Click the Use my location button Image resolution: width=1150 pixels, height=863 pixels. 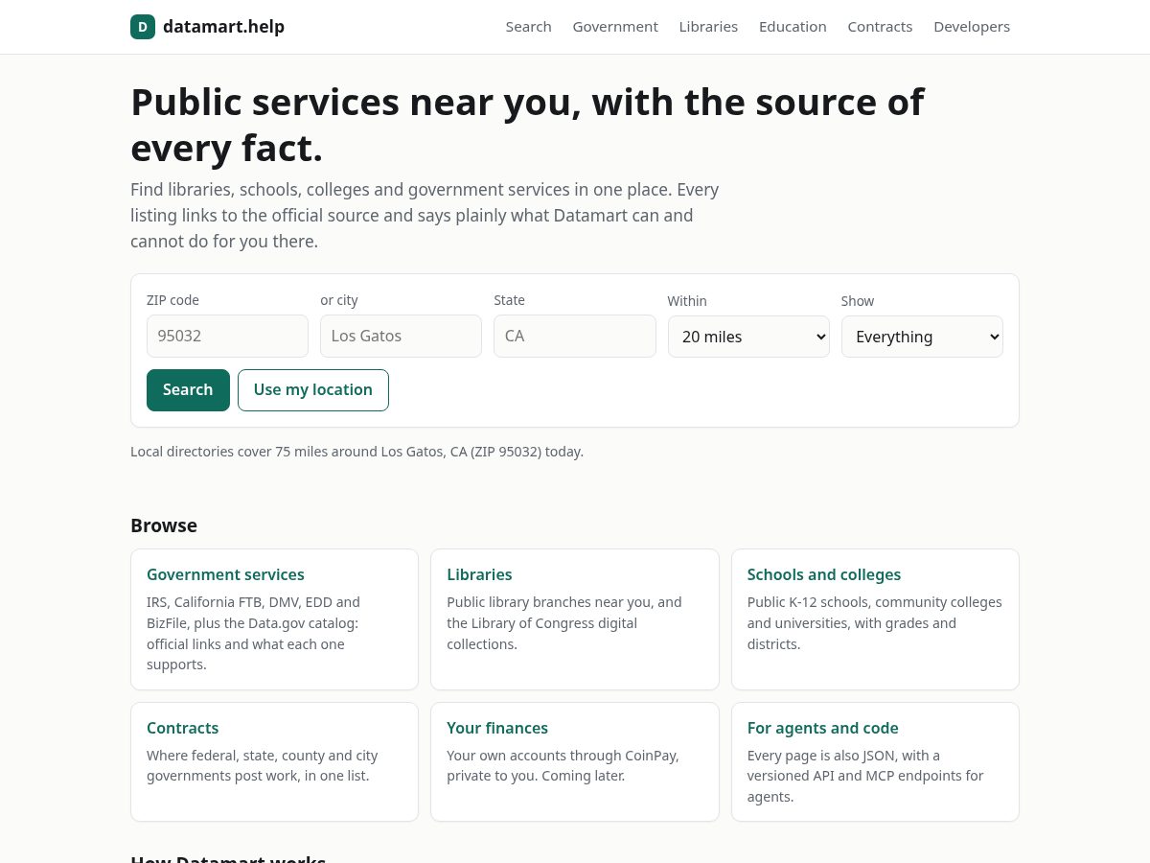(x=313, y=390)
